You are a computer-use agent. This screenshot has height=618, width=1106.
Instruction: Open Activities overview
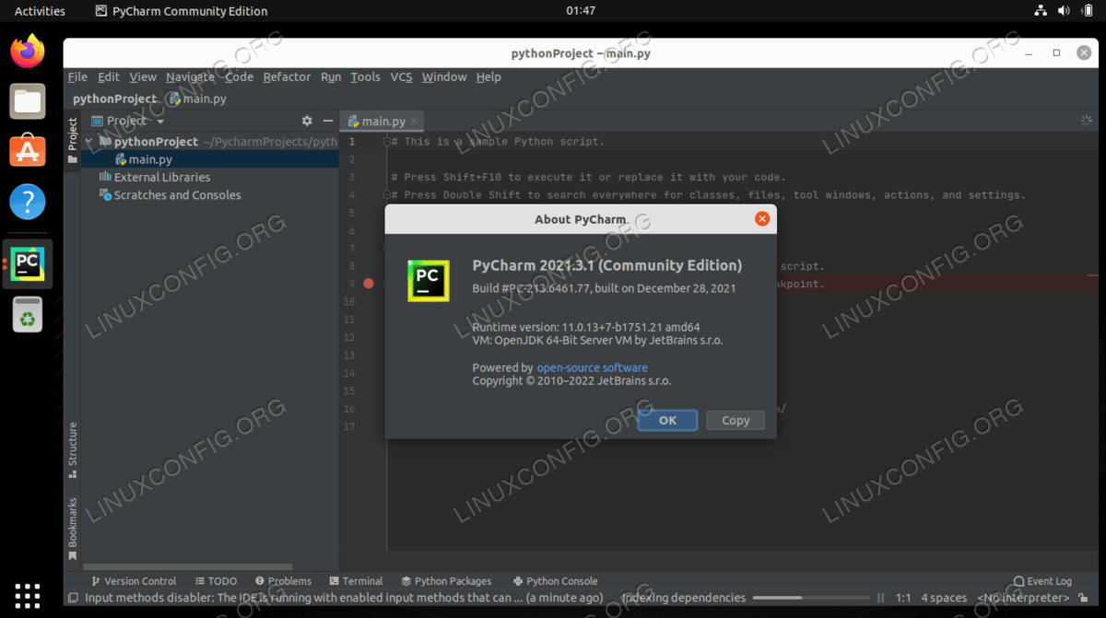pos(40,11)
